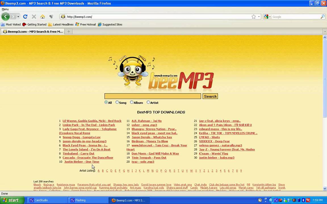Open the Most Visited bookmarks folder

click(x=11, y=24)
